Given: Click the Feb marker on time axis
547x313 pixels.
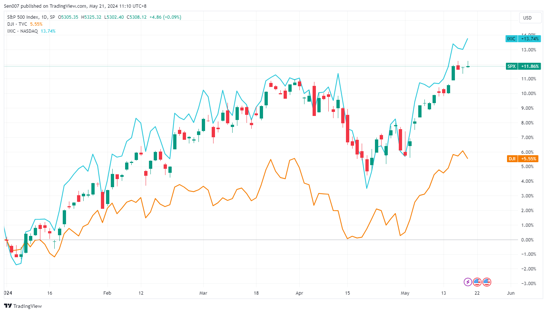Looking at the screenshot, I should point(107,293).
